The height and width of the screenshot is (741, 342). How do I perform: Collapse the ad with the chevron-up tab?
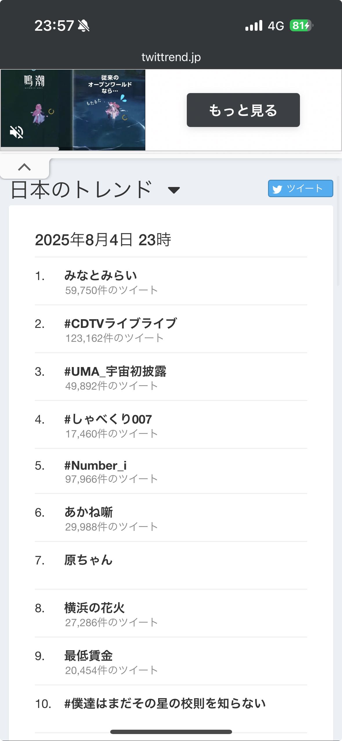[24, 167]
